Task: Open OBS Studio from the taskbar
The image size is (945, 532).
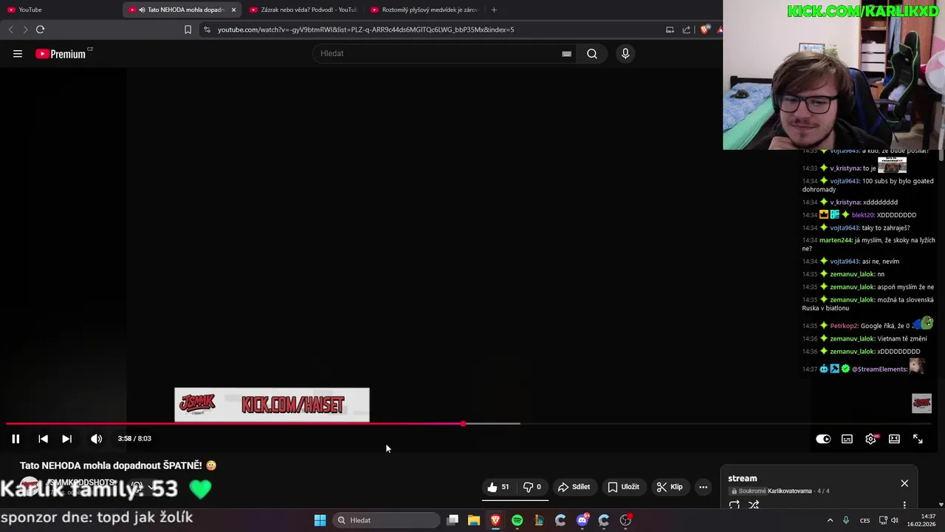Action: point(626,520)
